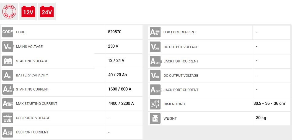Viewport: 292px width, 140px height.
Task: Click the grey CODE icon
Action: [7, 32]
